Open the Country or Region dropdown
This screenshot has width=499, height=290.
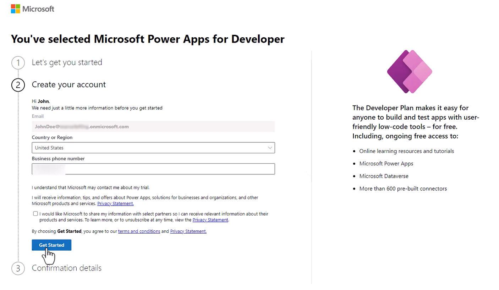tap(153, 148)
